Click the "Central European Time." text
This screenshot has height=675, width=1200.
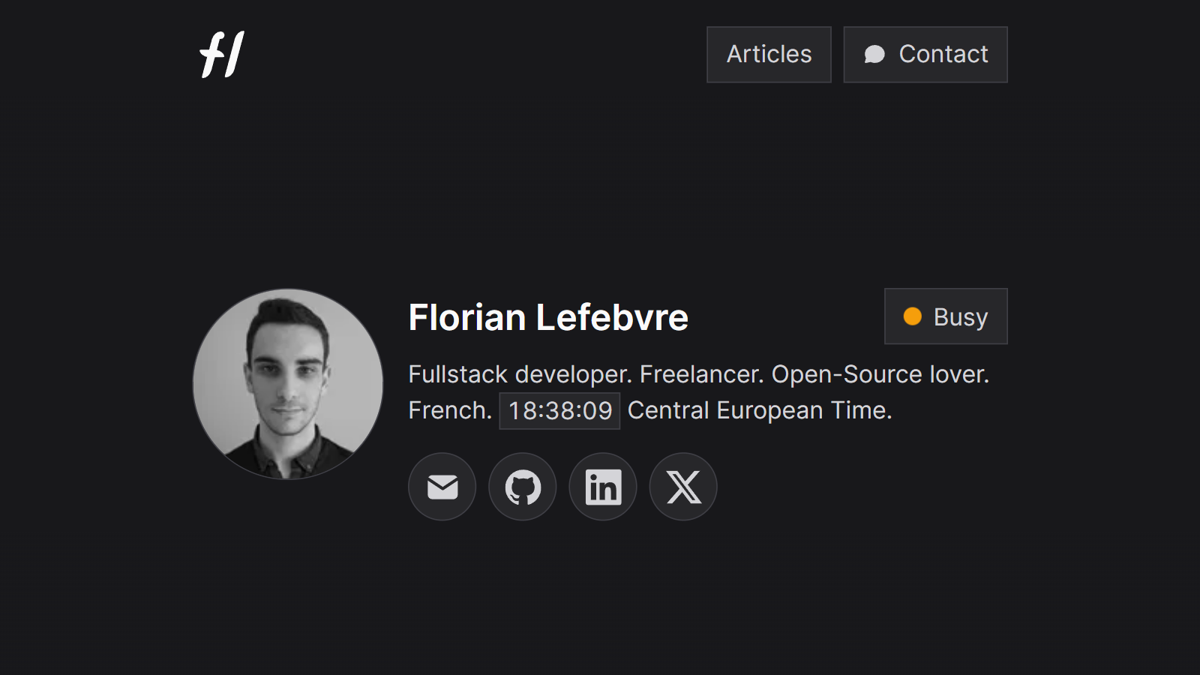pyautogui.click(x=760, y=411)
